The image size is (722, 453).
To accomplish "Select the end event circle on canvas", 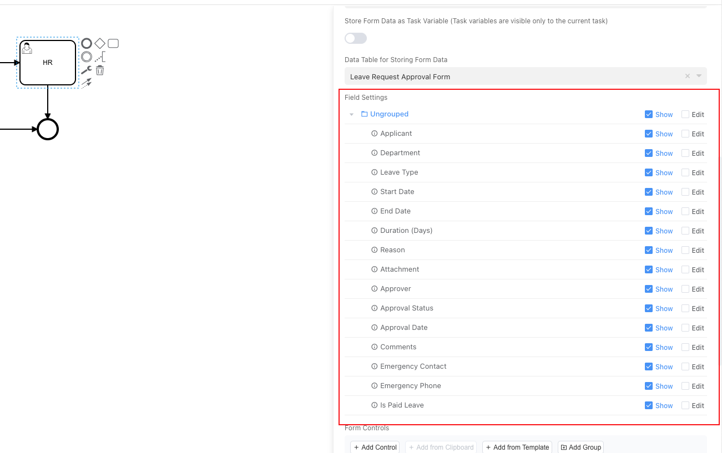I will pyautogui.click(x=48, y=129).
